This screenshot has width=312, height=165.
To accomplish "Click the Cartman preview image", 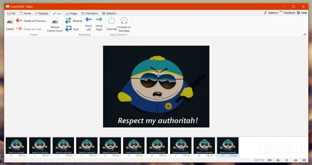I will pos(156,87).
